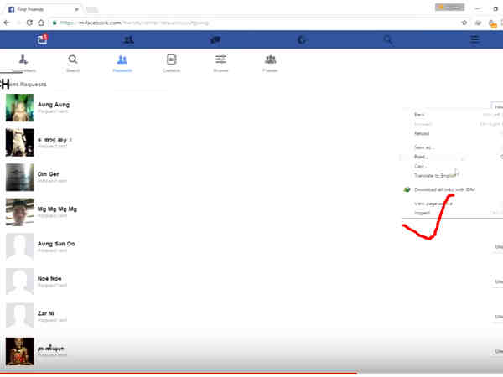Screen dimensions: 503x377
Task: Click the browser address bar
Action: 251,23
